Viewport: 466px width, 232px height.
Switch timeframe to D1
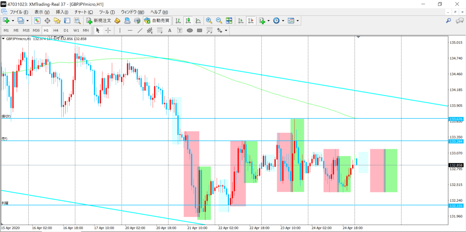[x=66, y=30]
